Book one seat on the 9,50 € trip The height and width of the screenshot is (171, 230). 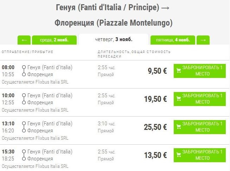200,71
